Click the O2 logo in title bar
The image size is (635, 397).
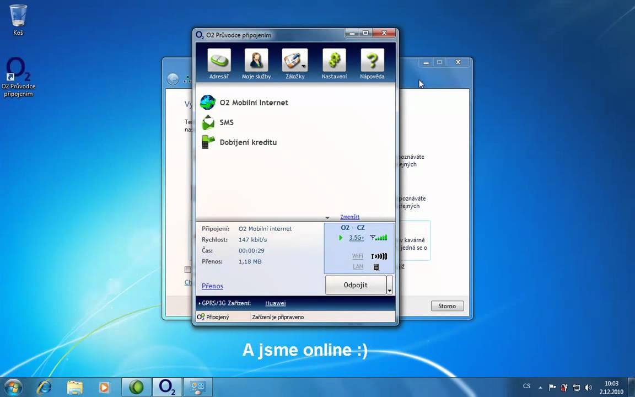(200, 35)
